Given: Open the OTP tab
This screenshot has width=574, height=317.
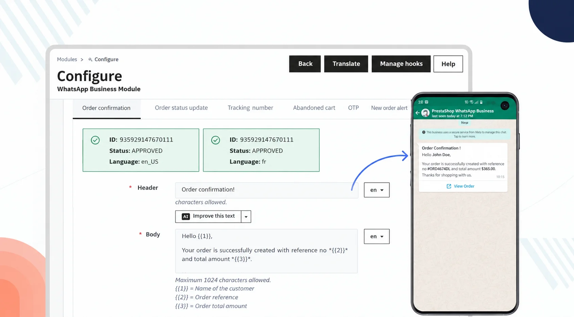Looking at the screenshot, I should pos(353,108).
